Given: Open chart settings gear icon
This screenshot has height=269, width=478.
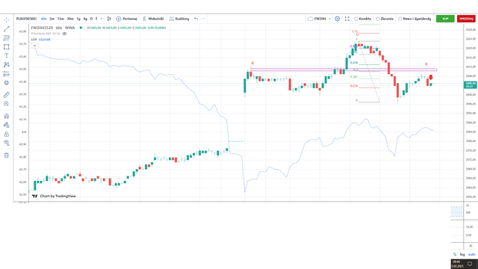Looking at the screenshot, I should tap(337, 19).
